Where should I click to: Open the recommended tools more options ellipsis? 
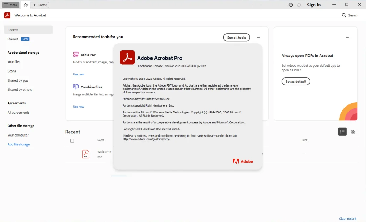259,37
